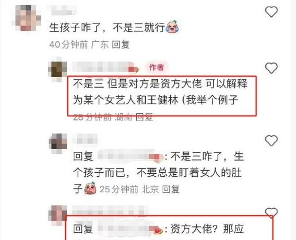Reply to the 28分钟前 湖南 comment
Viewport: 296px width, 240px height.
[x=144, y=117]
